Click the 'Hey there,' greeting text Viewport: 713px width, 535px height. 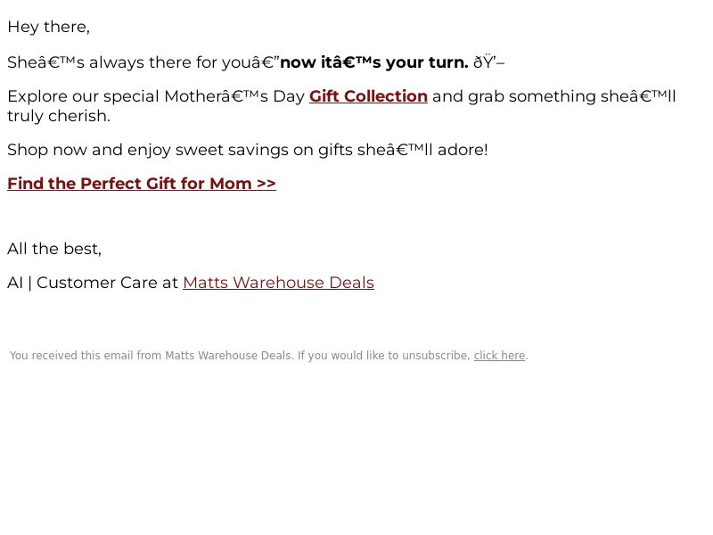coord(49,27)
